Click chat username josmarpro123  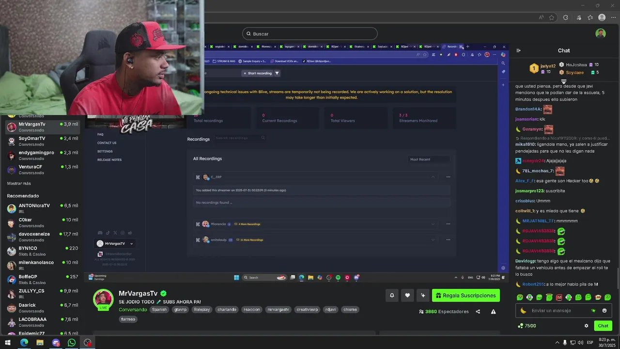[x=529, y=191]
